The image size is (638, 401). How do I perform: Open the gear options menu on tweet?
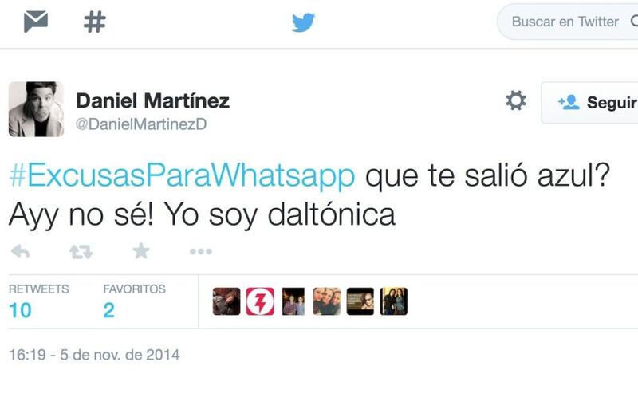[516, 100]
